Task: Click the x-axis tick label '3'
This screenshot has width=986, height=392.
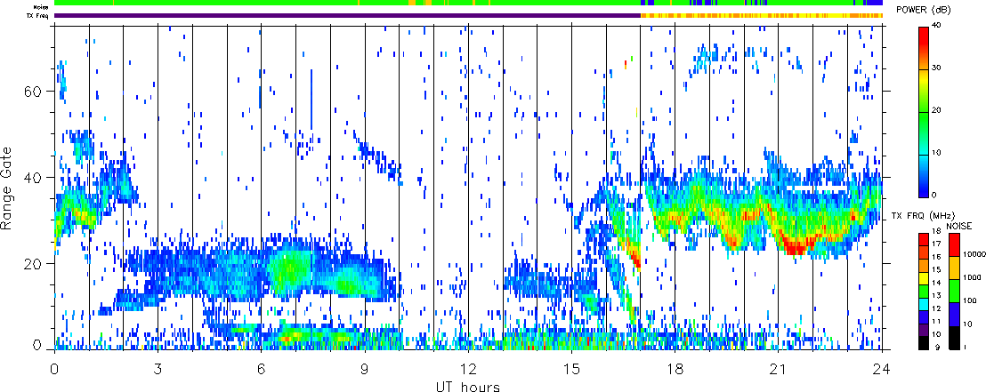Action: [x=158, y=369]
